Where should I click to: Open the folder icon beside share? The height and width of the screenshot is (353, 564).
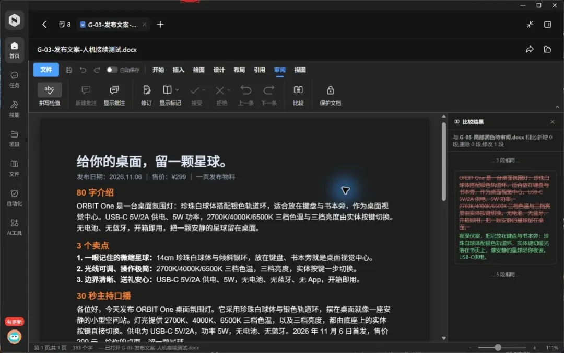pyautogui.click(x=547, y=49)
